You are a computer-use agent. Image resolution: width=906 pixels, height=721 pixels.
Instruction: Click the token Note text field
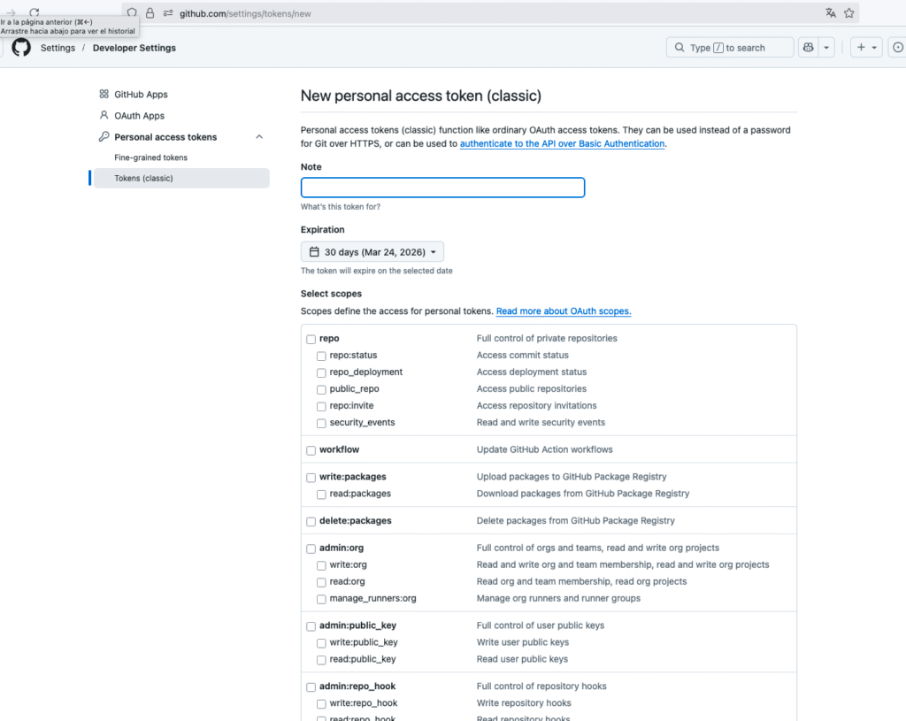(x=442, y=188)
